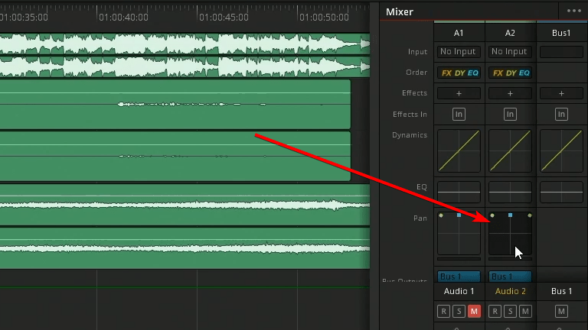Open the A1 EQ display

(459, 192)
